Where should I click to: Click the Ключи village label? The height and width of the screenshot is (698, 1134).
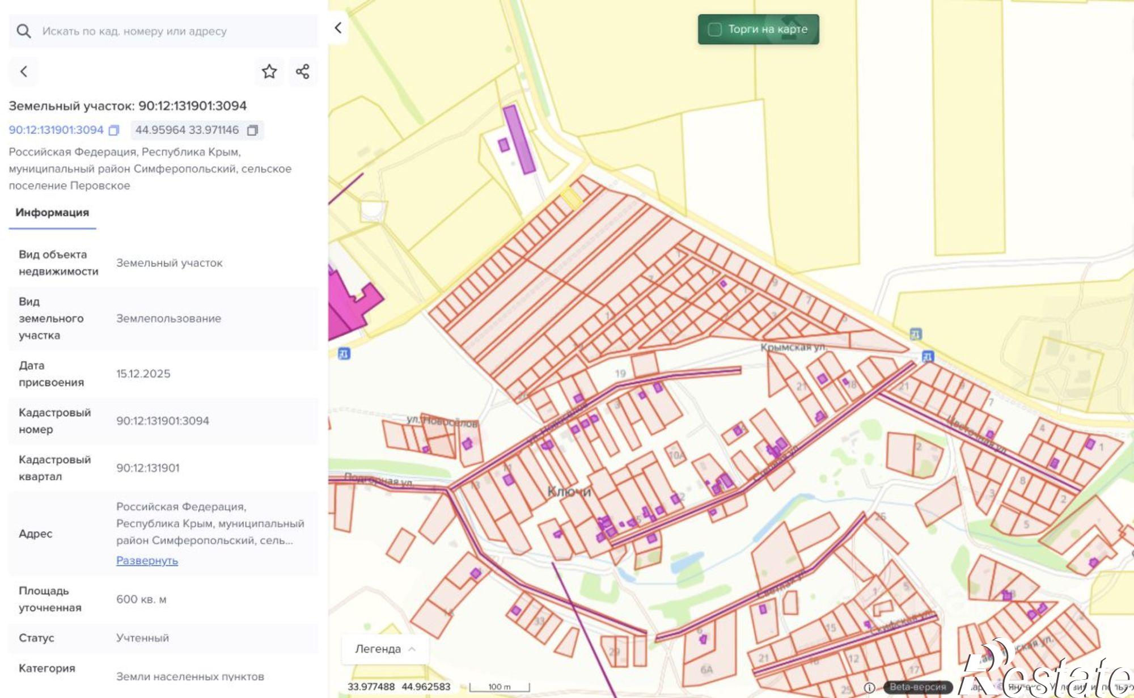point(569,492)
